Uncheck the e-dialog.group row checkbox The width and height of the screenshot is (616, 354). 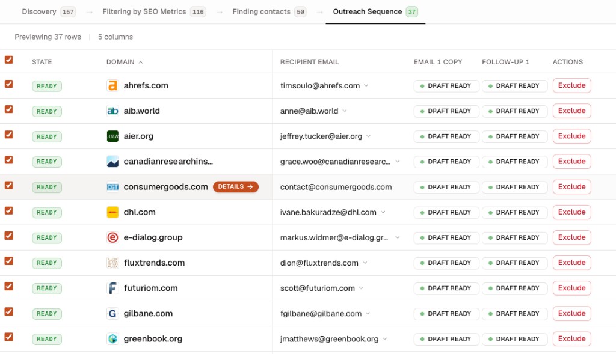pos(8,236)
